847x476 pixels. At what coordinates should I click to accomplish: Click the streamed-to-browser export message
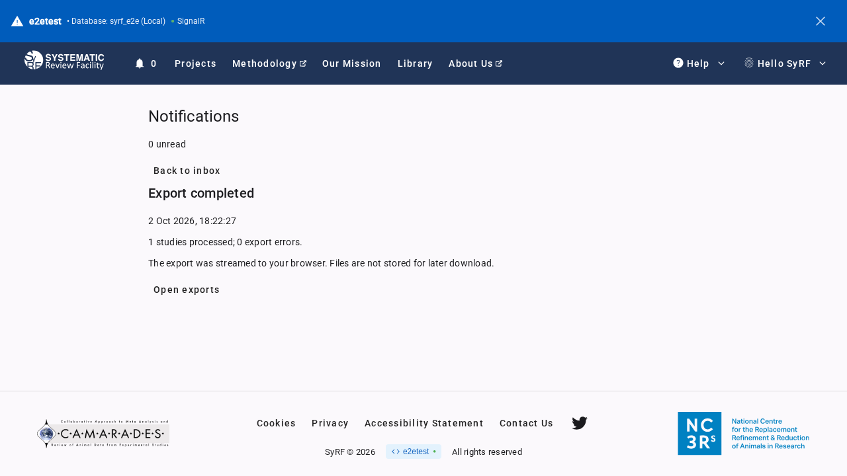point(321,263)
